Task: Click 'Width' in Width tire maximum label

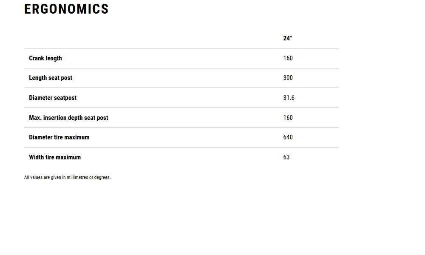Action: point(37,157)
